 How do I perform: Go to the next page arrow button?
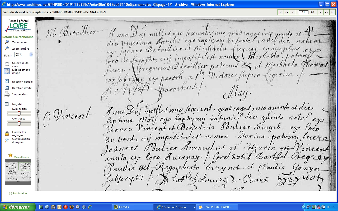click(x=320, y=12)
